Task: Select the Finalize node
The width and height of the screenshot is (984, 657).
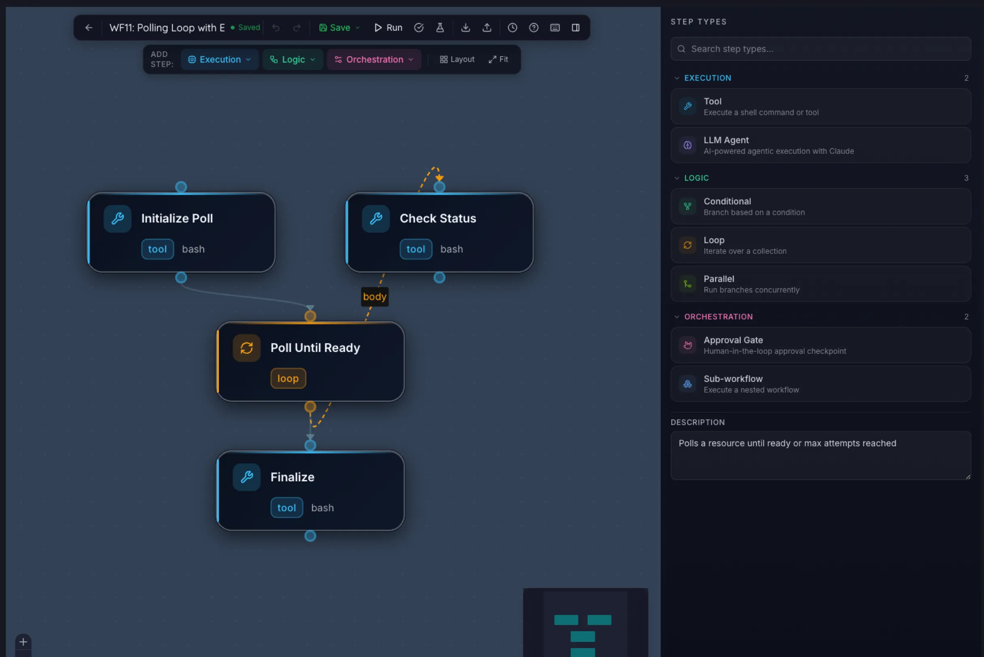Action: coord(310,491)
